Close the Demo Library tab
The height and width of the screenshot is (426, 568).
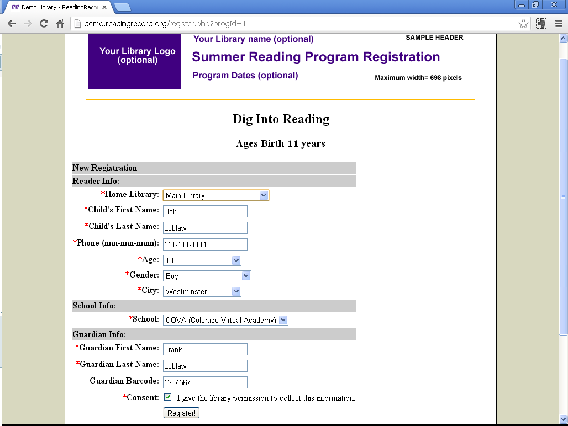104,7
